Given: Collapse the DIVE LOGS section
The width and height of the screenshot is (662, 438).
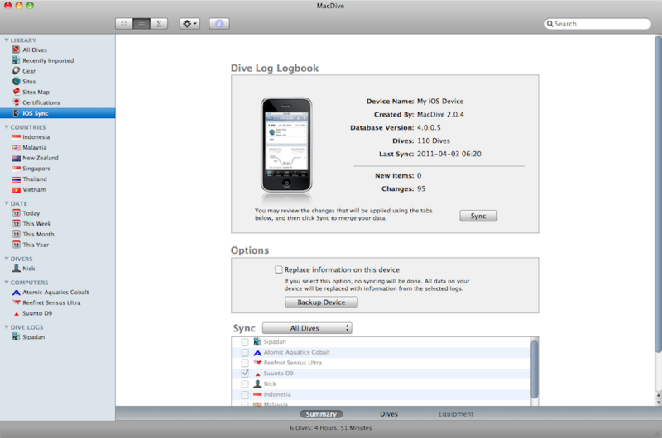Looking at the screenshot, I should click(x=7, y=327).
